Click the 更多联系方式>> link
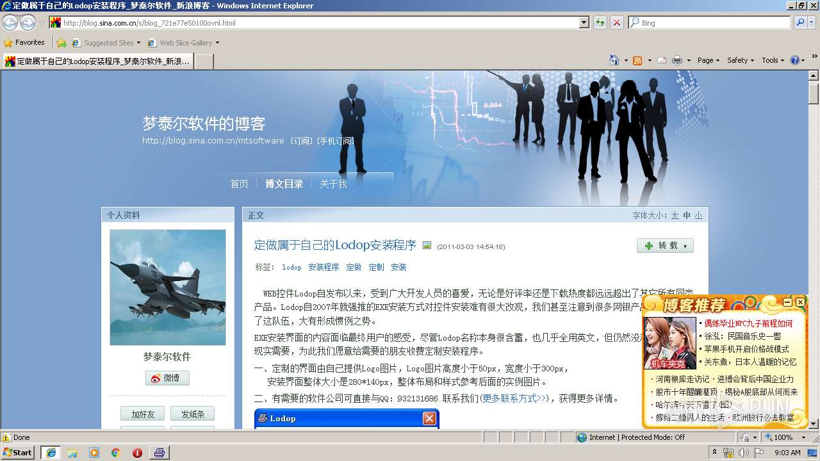 pos(514,398)
